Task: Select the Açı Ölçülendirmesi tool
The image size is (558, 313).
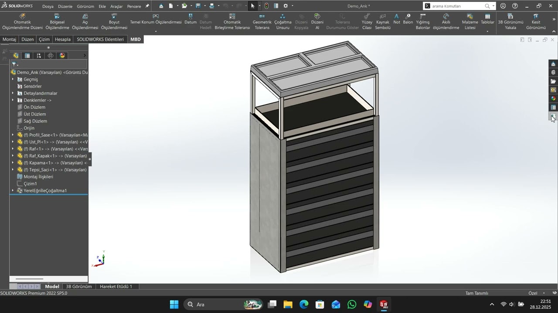Action: [x=85, y=22]
